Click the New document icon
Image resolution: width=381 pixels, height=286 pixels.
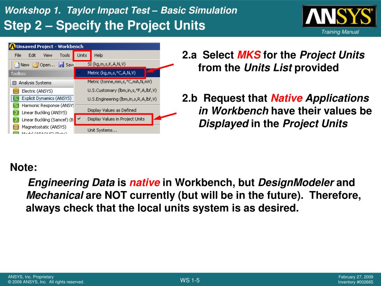pos(16,65)
